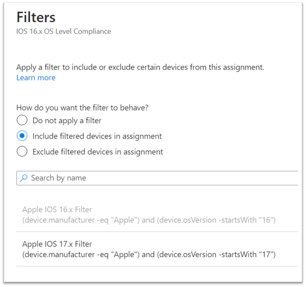
Task: Click the Apple IOS 17.x filter rule text
Action: tap(149, 255)
